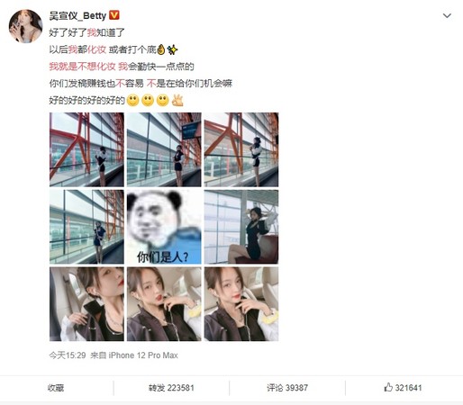
Task: Open the top-middle airport photo
Action: click(x=164, y=149)
